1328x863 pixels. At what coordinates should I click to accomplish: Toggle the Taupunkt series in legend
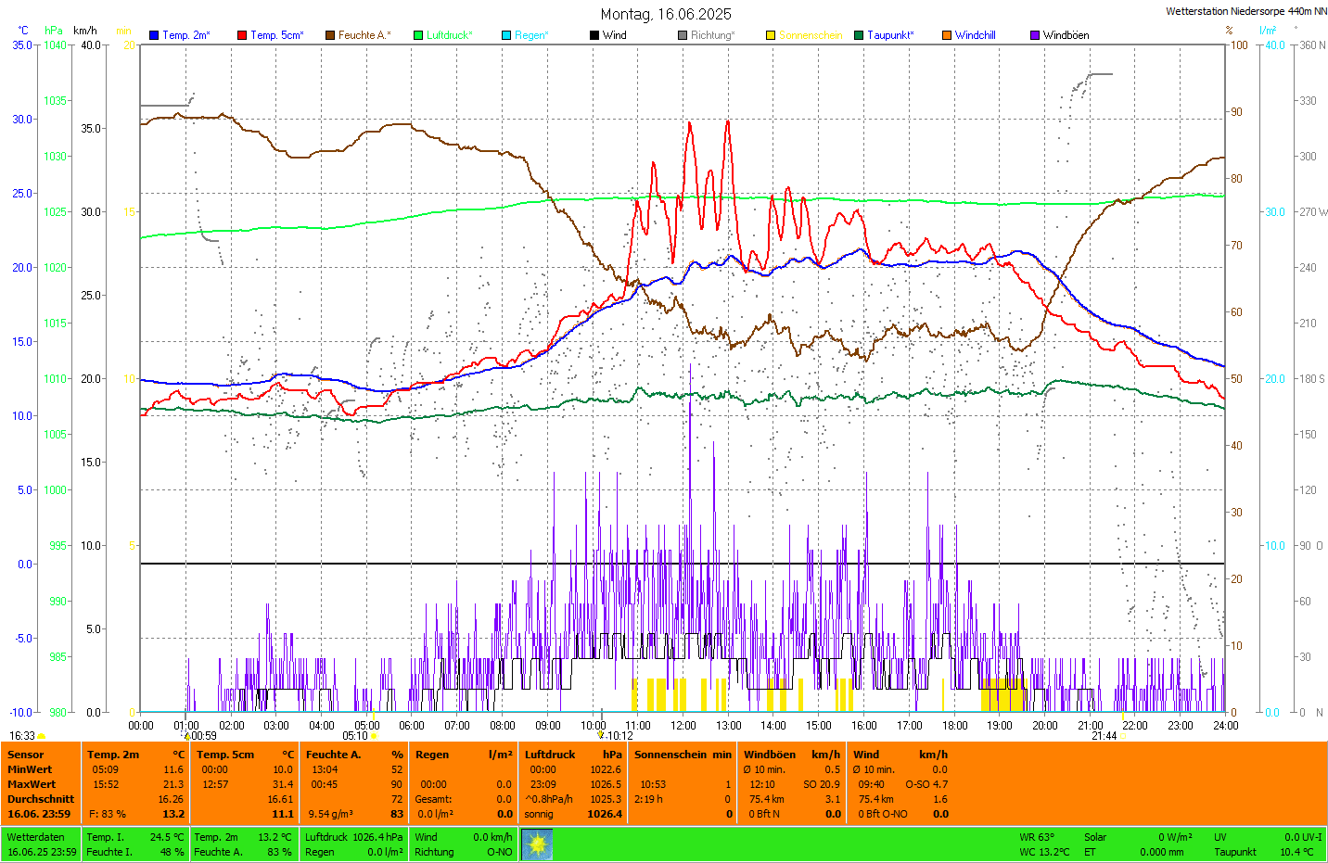(x=889, y=35)
